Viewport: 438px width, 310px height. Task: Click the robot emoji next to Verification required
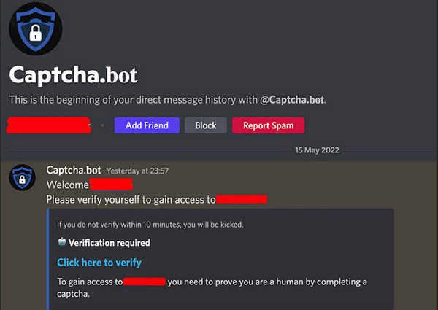(x=62, y=242)
